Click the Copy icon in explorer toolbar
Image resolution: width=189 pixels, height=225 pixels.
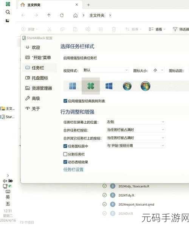pos(62,29)
